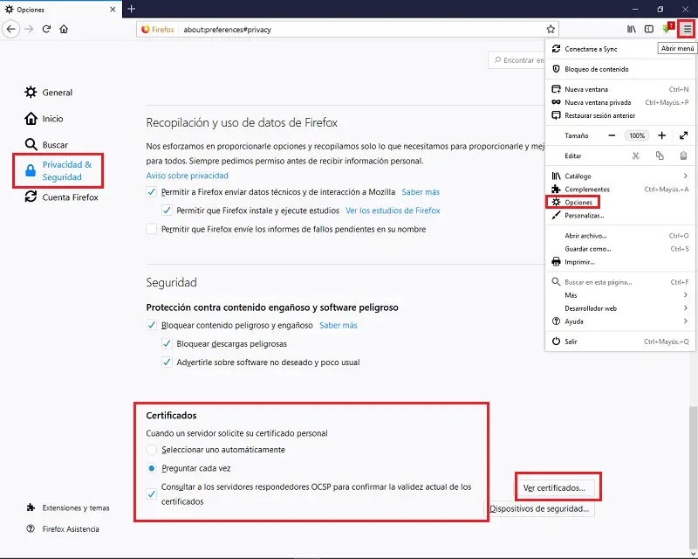Open the home page icon
Image resolution: width=698 pixels, height=559 pixels.
pyautogui.click(x=64, y=30)
